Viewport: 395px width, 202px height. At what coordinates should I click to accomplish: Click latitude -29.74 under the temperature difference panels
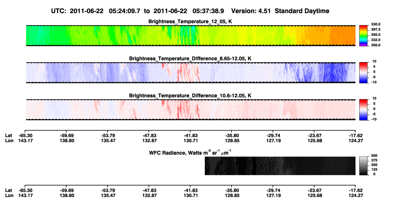click(x=273, y=136)
